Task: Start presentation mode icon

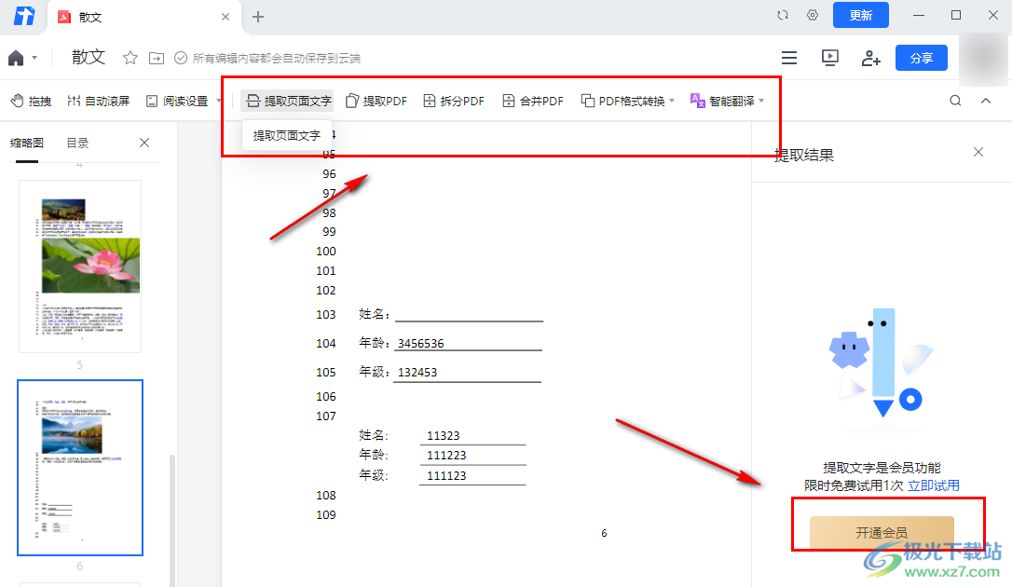Action: tap(830, 58)
